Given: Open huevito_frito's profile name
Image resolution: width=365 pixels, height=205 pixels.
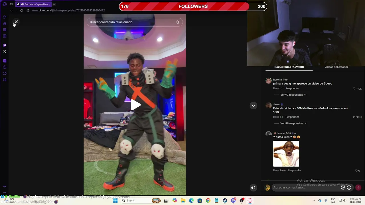Looking at the screenshot, I should pyautogui.click(x=280, y=80).
